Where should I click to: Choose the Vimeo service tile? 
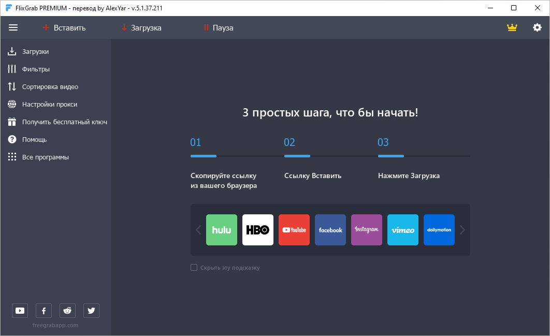tap(403, 230)
